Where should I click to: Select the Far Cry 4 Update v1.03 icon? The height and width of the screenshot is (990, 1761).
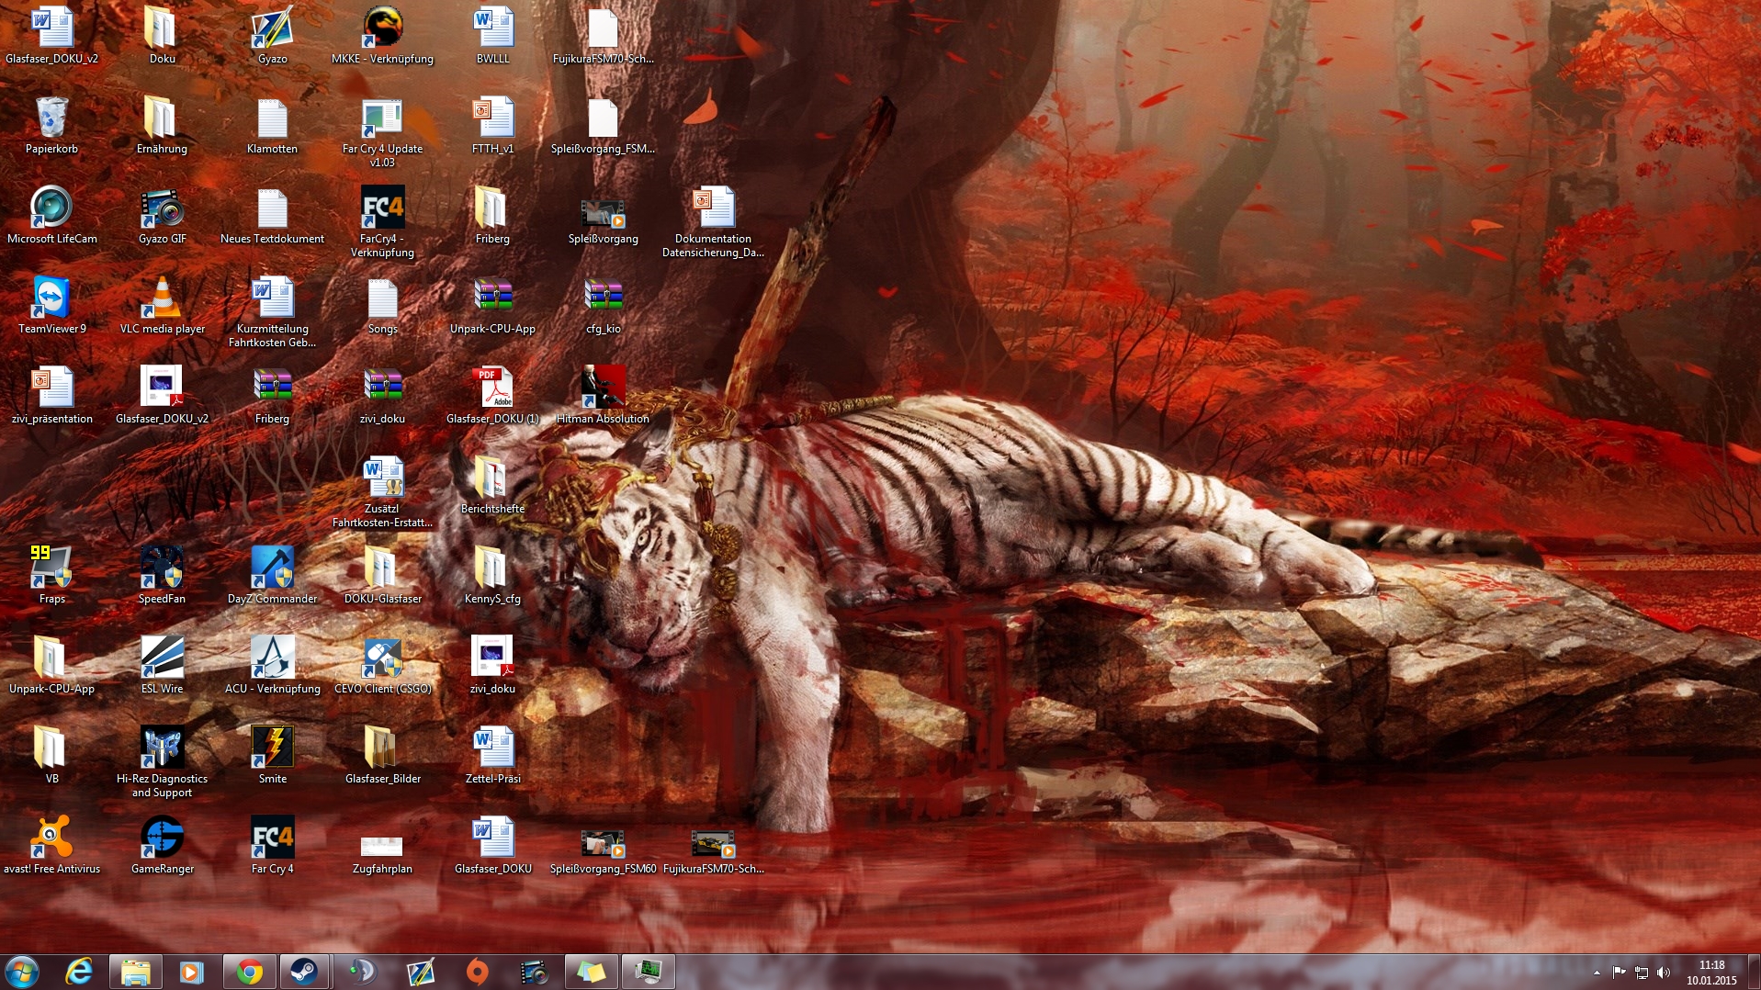(382, 131)
